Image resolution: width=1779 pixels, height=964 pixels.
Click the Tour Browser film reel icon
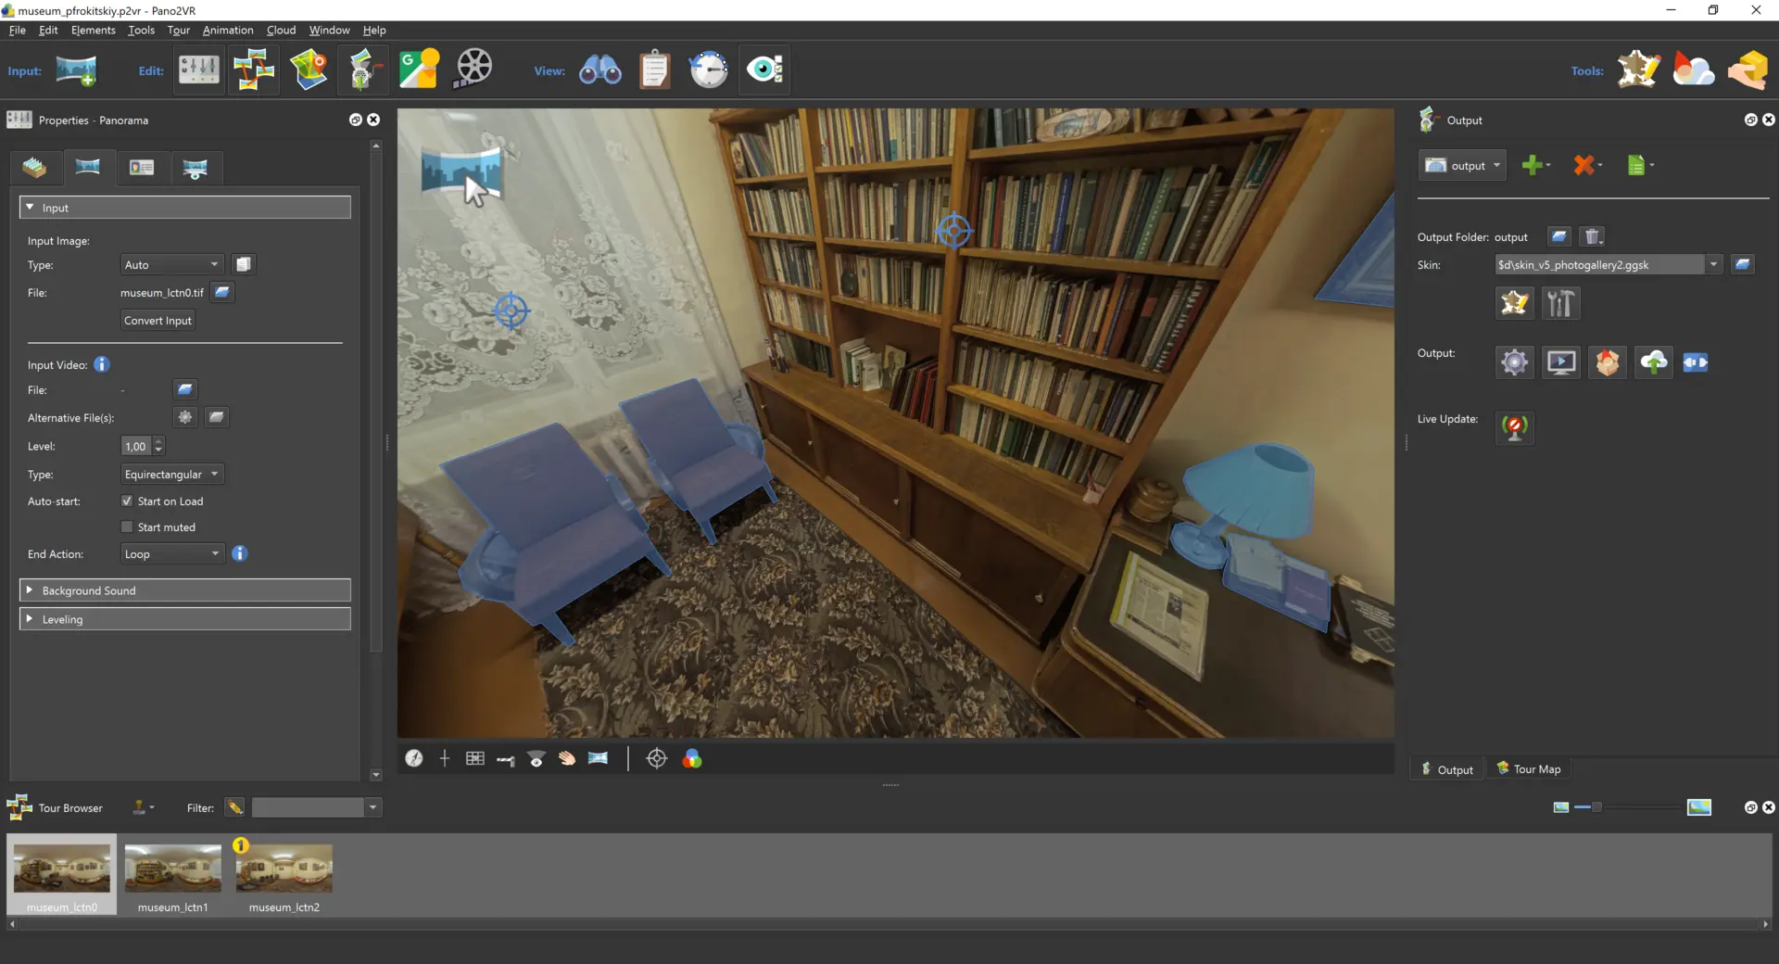(473, 70)
